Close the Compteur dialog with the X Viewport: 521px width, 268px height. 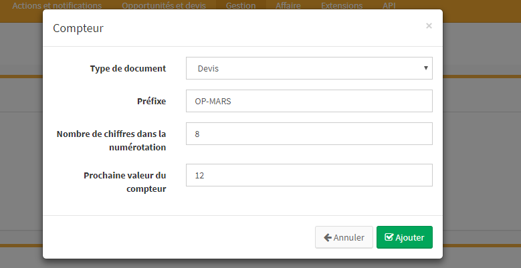point(429,26)
